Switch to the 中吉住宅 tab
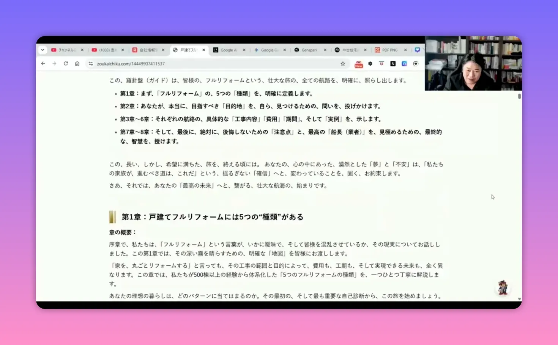The height and width of the screenshot is (345, 558). (x=351, y=50)
